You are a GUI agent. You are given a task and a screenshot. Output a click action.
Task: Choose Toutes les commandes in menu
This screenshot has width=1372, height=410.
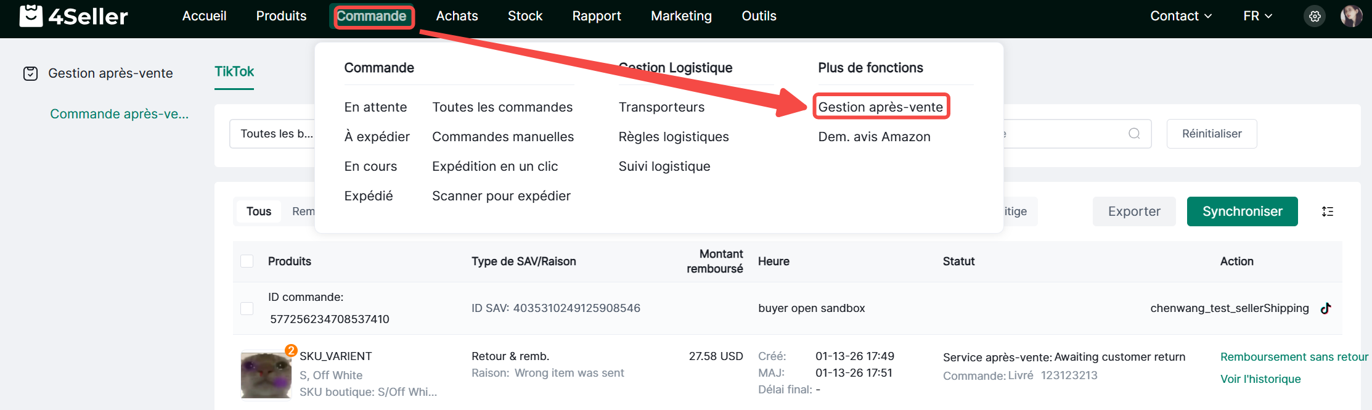coord(502,107)
